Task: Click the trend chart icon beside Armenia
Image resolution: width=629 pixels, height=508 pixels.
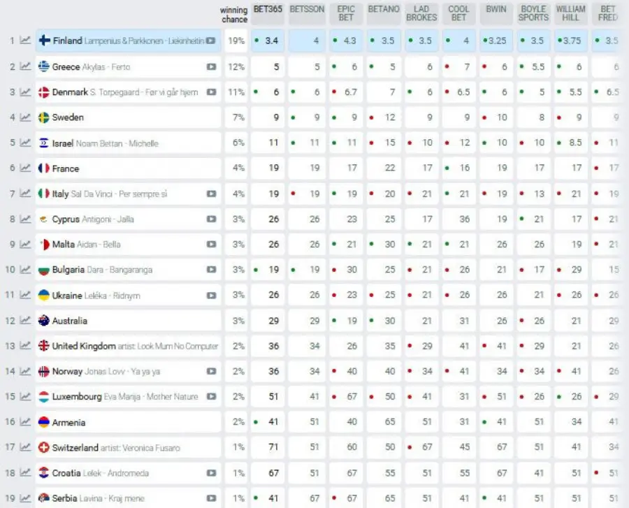Action: pos(25,423)
